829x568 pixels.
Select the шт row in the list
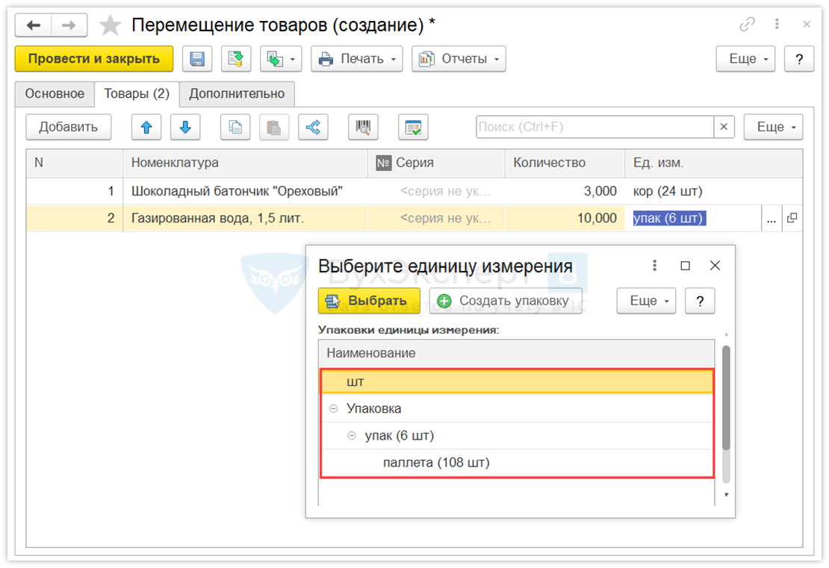[x=517, y=381]
